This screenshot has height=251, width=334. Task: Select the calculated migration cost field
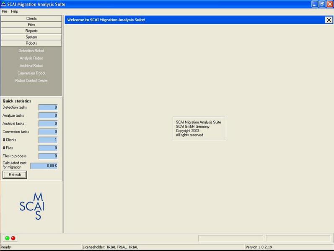[44, 166]
